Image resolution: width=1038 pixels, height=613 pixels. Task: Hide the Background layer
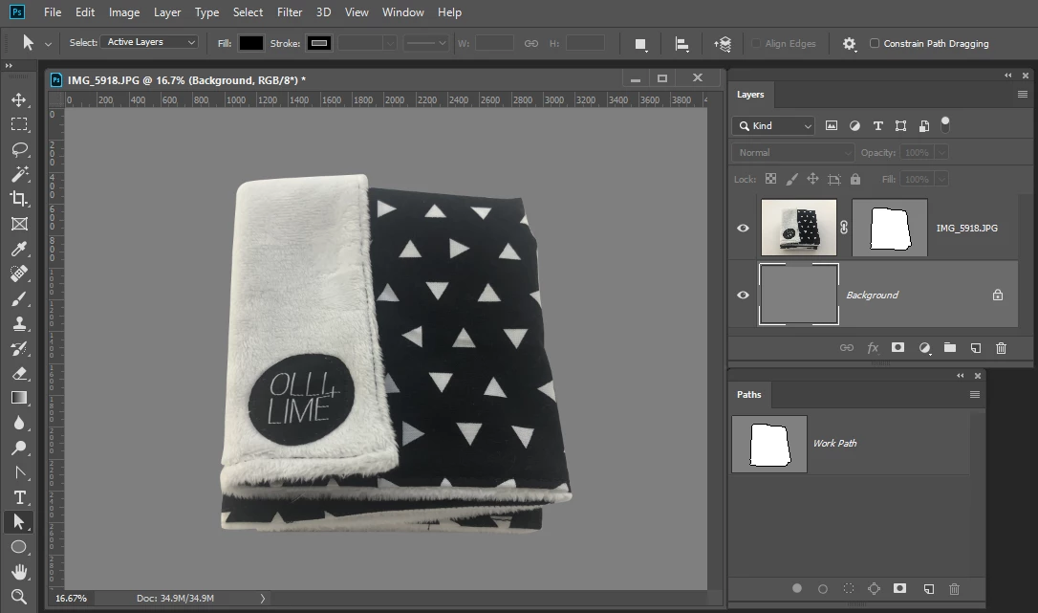(x=743, y=295)
